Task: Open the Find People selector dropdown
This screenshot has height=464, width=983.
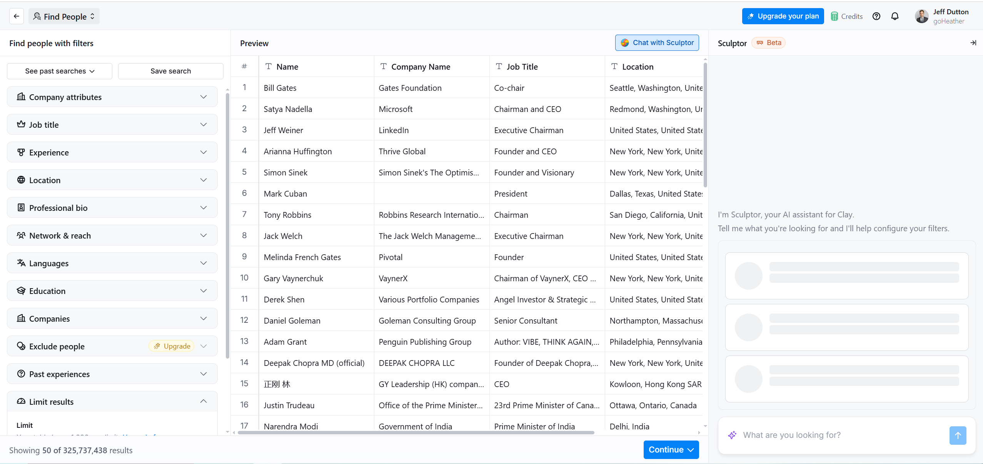Action: point(64,16)
